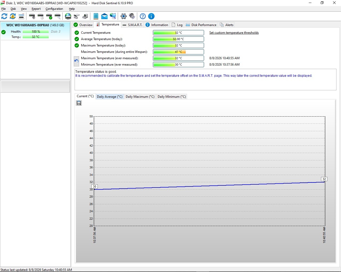Click the save graph floppy icon
The image size is (341, 272).
pos(79,103)
